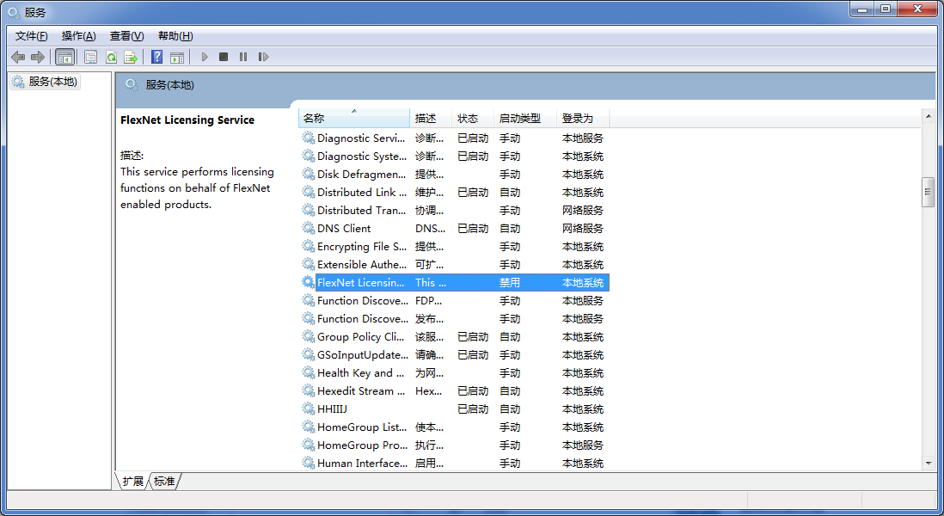Select the Encrypting File S... service
Image resolution: width=944 pixels, height=516 pixels.
tap(455, 246)
